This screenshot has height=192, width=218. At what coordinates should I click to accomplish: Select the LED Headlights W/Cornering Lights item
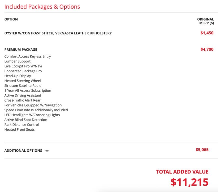coord(32,115)
